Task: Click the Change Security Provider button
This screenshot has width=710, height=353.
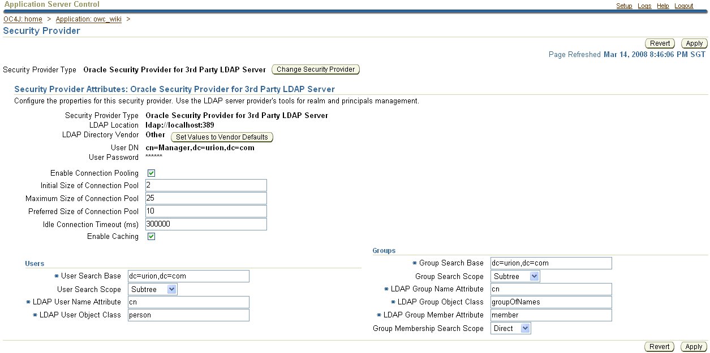Action: (316, 69)
